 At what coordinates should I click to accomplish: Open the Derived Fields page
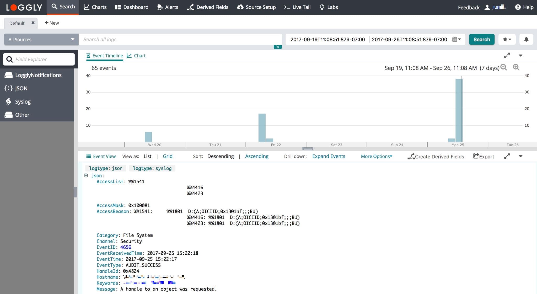pos(208,7)
